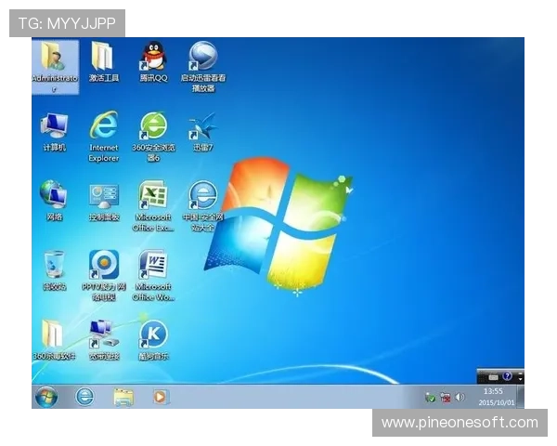Open the 网络 (Network) desktop icon
Screen dimensions: 557x446
(x=55, y=201)
